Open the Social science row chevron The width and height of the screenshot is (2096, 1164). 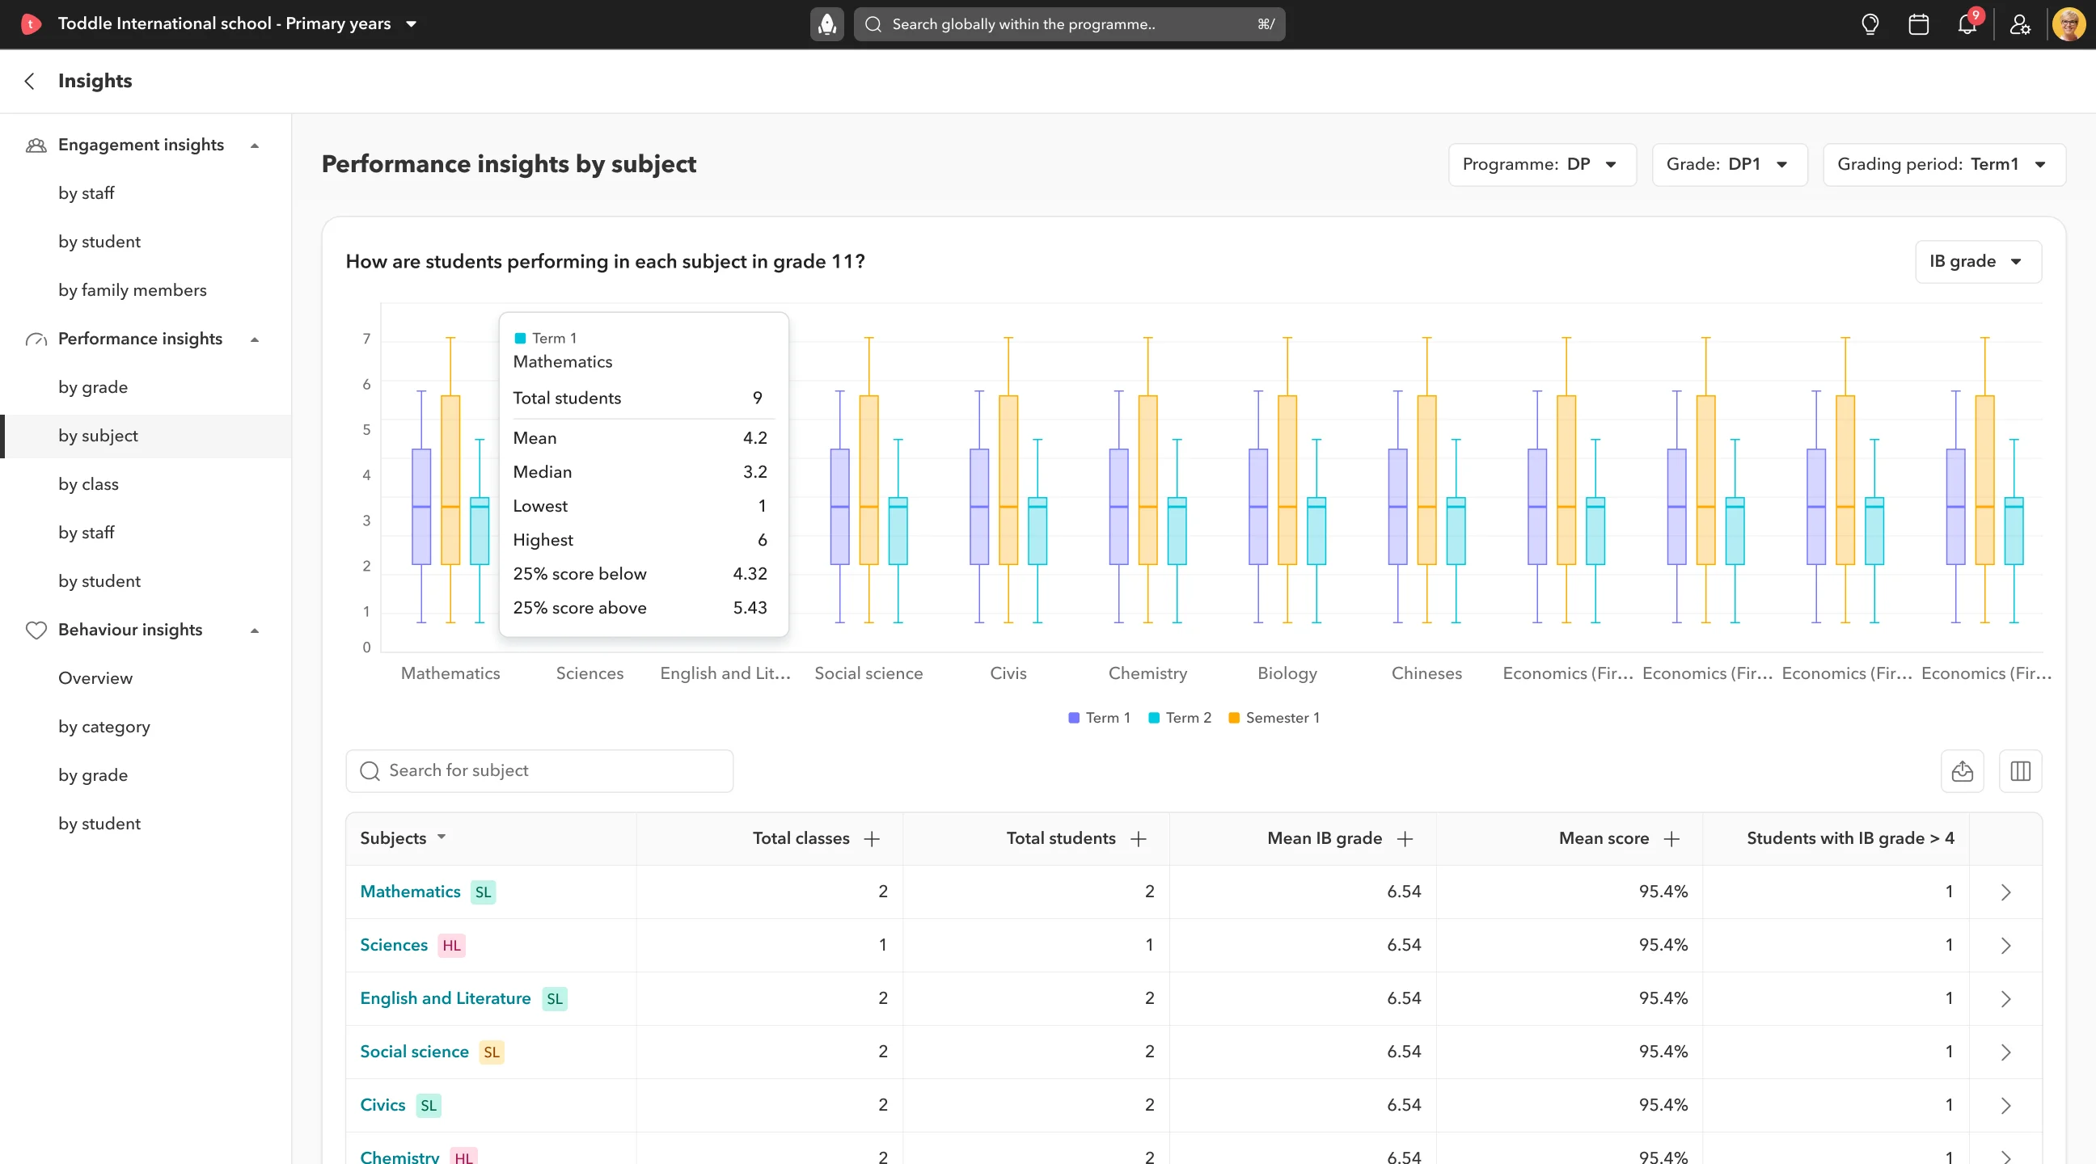2005,1052
